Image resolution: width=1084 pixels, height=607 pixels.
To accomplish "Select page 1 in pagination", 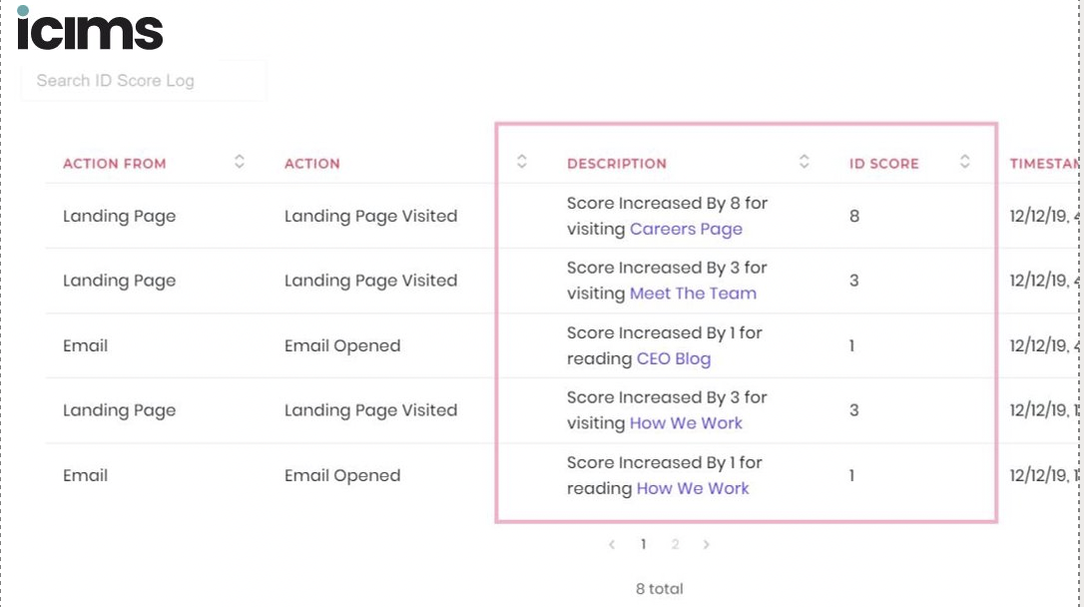I will pos(643,545).
